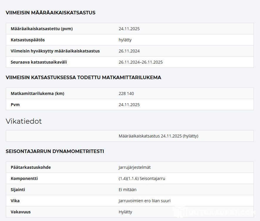Click the date range 26.11.2024–26.11.2025
The width and height of the screenshot is (260, 221).
[x=141, y=62]
